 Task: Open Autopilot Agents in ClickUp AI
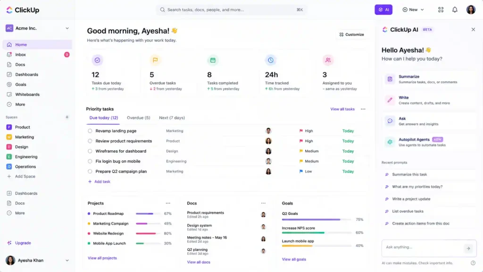[428, 142]
